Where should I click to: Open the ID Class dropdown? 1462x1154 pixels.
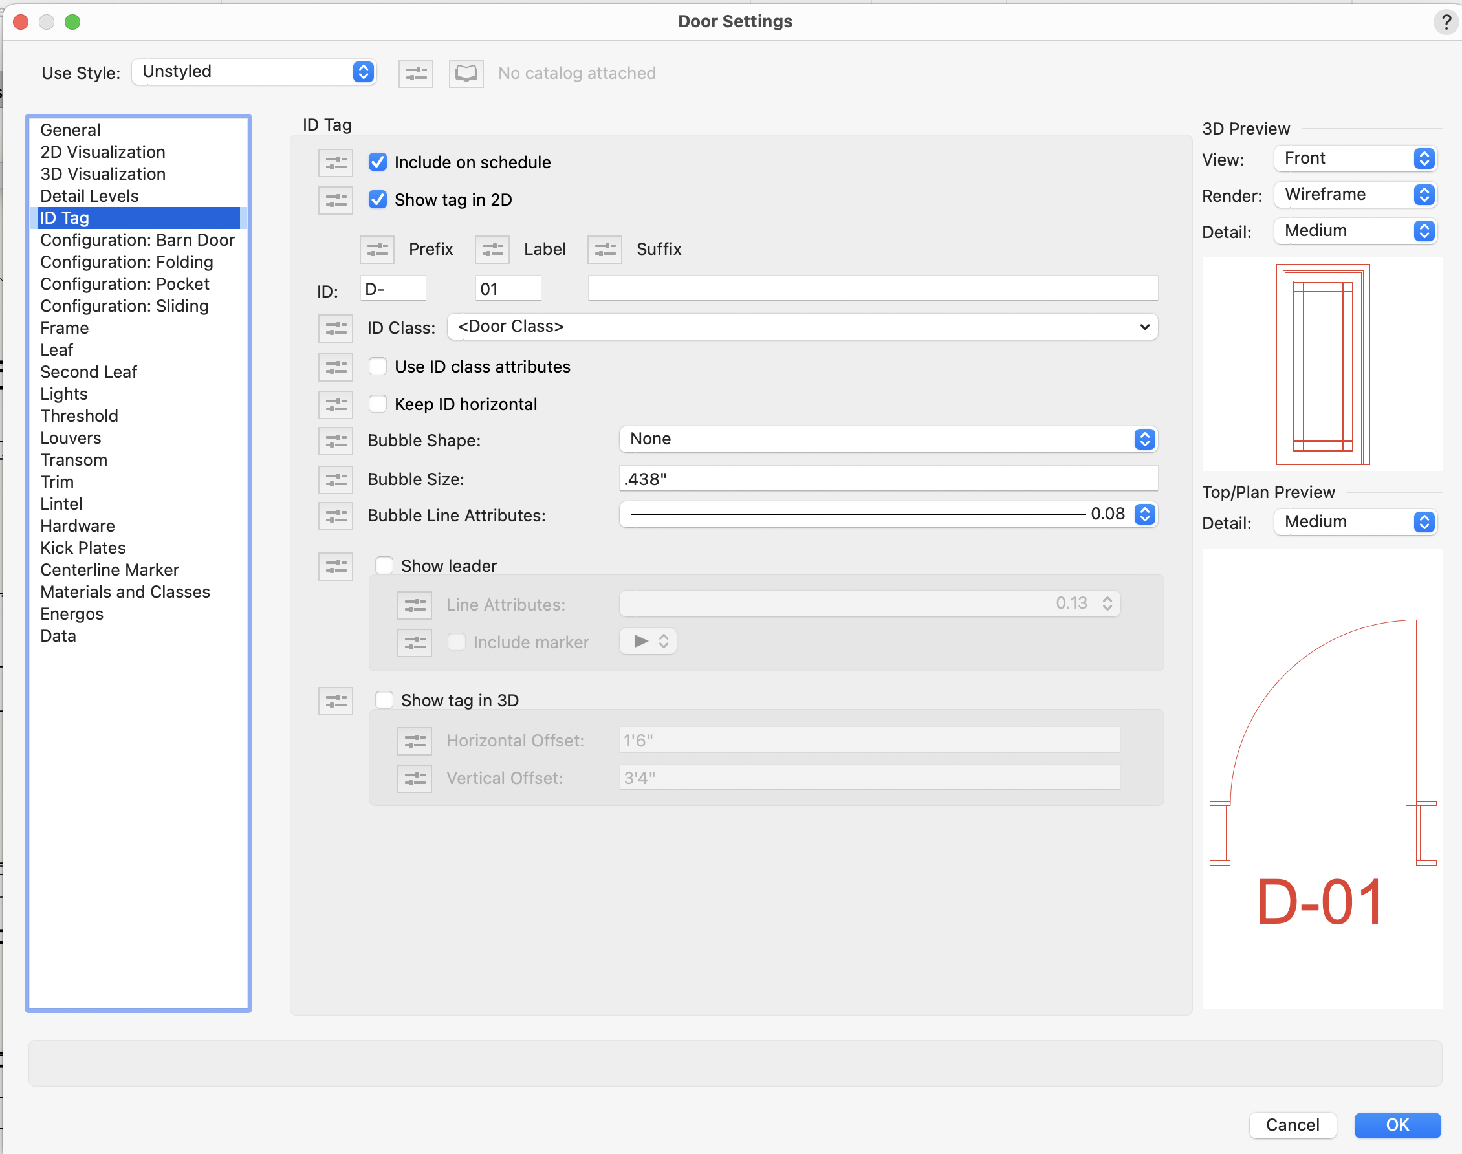click(802, 327)
